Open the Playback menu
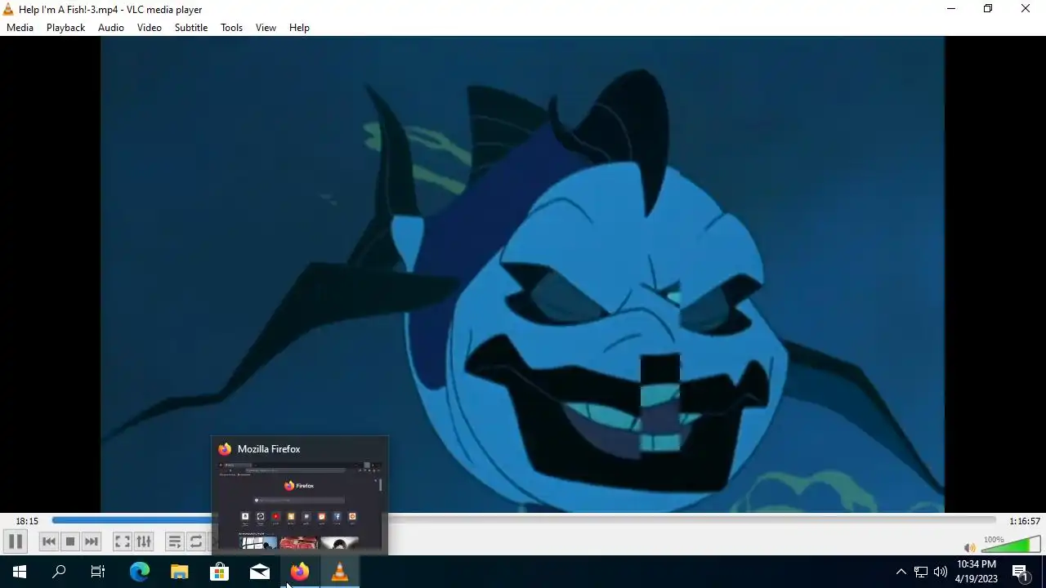Image resolution: width=1046 pixels, height=588 pixels. pos(65,28)
